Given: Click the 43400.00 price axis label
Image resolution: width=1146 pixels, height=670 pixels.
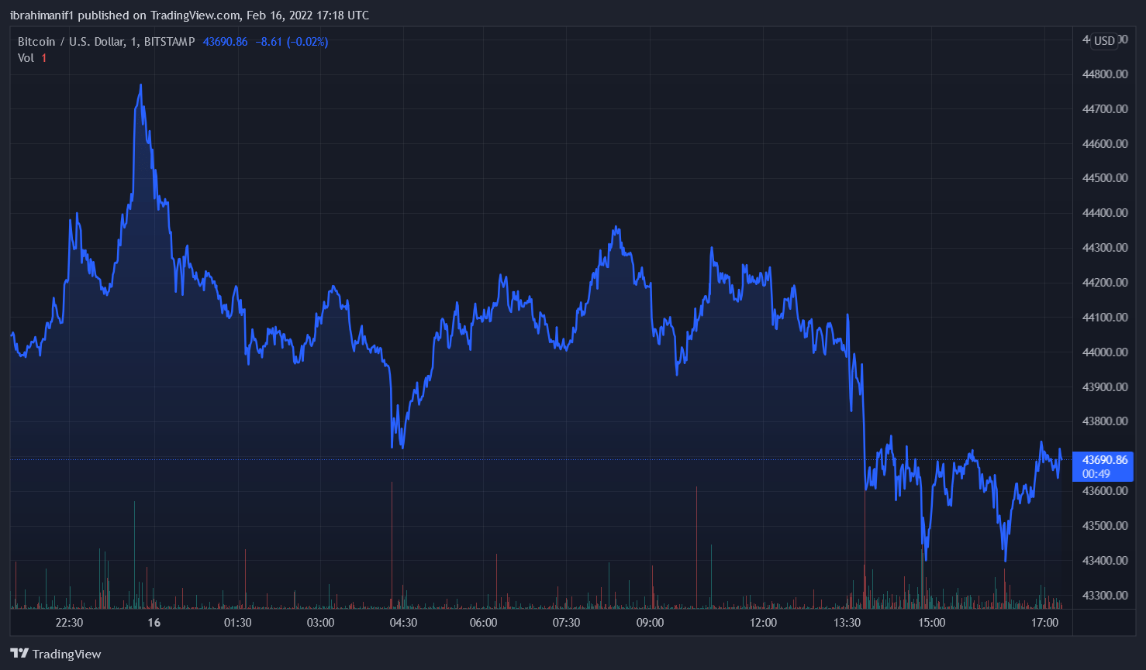Looking at the screenshot, I should tap(1104, 561).
